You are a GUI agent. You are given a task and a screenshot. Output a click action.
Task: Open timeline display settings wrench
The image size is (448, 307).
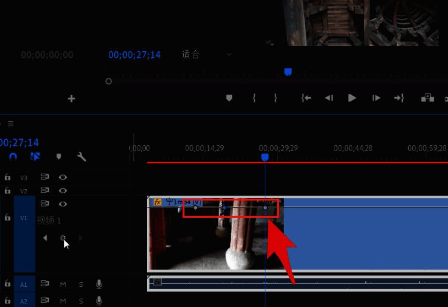(82, 157)
